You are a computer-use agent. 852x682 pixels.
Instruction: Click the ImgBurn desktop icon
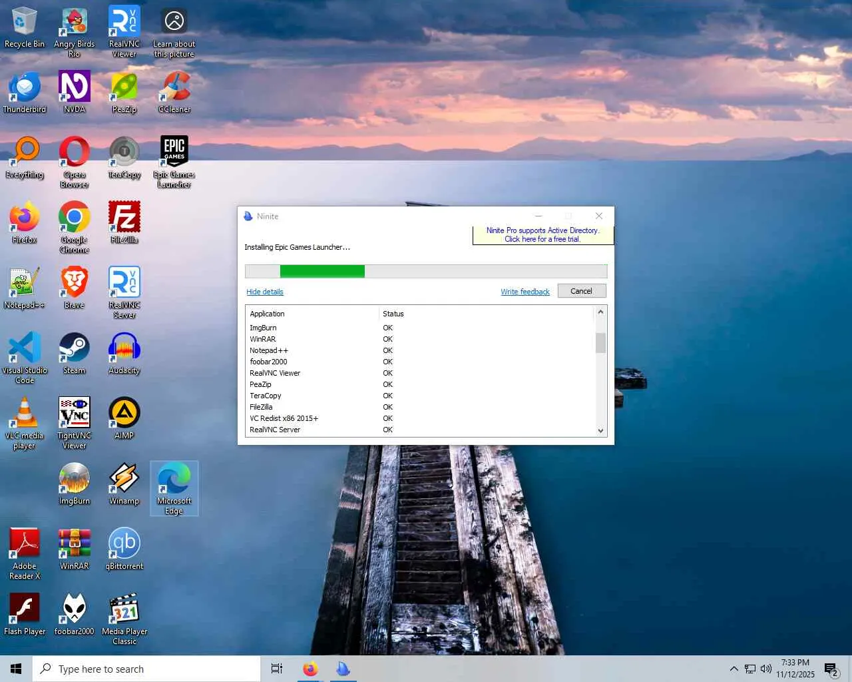(75, 484)
